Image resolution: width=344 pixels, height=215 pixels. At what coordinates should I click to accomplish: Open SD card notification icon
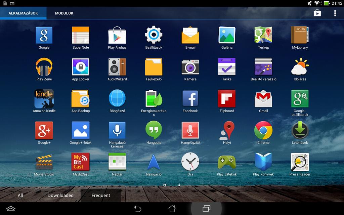pyautogui.click(x=5, y=3)
